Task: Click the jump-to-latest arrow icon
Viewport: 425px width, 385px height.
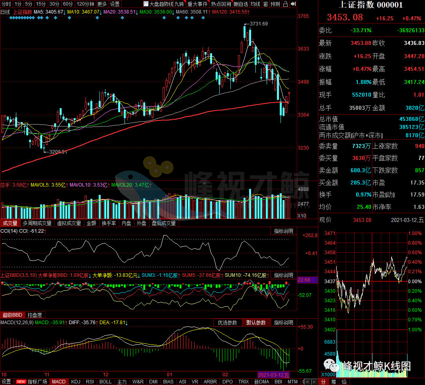Action: click(293, 4)
